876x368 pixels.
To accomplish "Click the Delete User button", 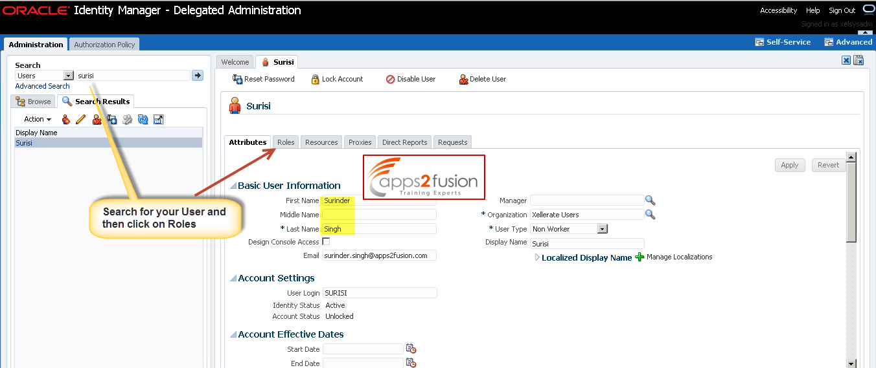I will click(x=483, y=79).
